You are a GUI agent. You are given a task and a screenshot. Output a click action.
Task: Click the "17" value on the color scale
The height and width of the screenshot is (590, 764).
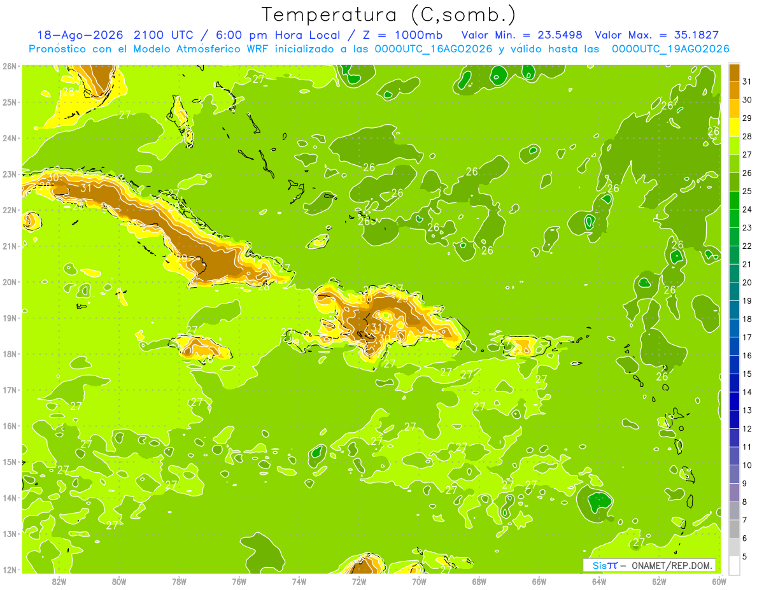[747, 337]
